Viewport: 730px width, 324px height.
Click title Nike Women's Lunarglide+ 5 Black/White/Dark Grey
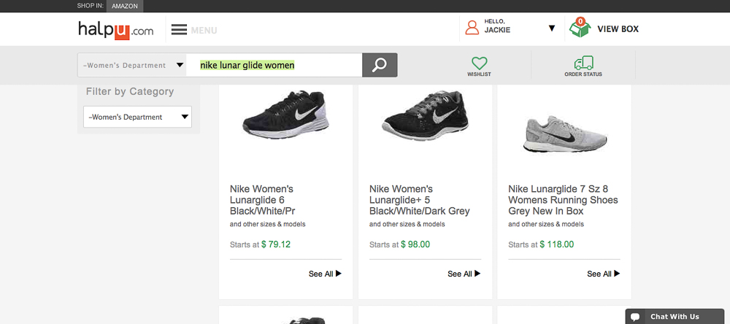tap(420, 200)
